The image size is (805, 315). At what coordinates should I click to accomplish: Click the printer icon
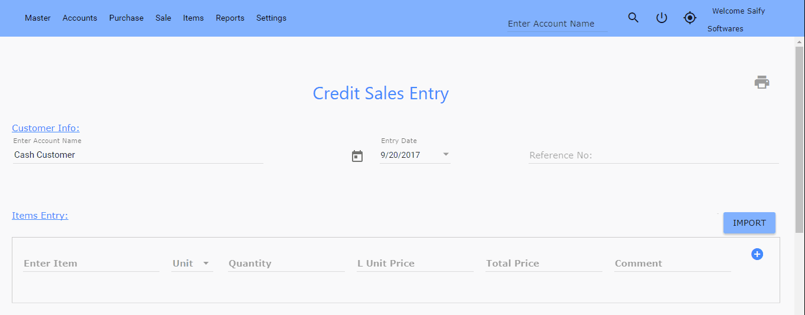(762, 82)
